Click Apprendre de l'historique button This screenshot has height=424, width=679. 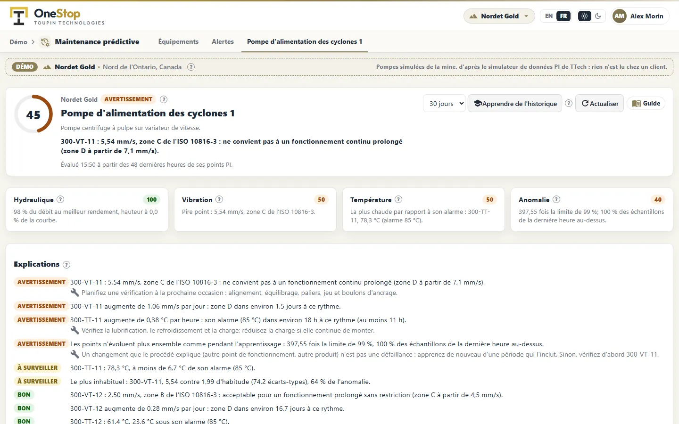[515, 103]
